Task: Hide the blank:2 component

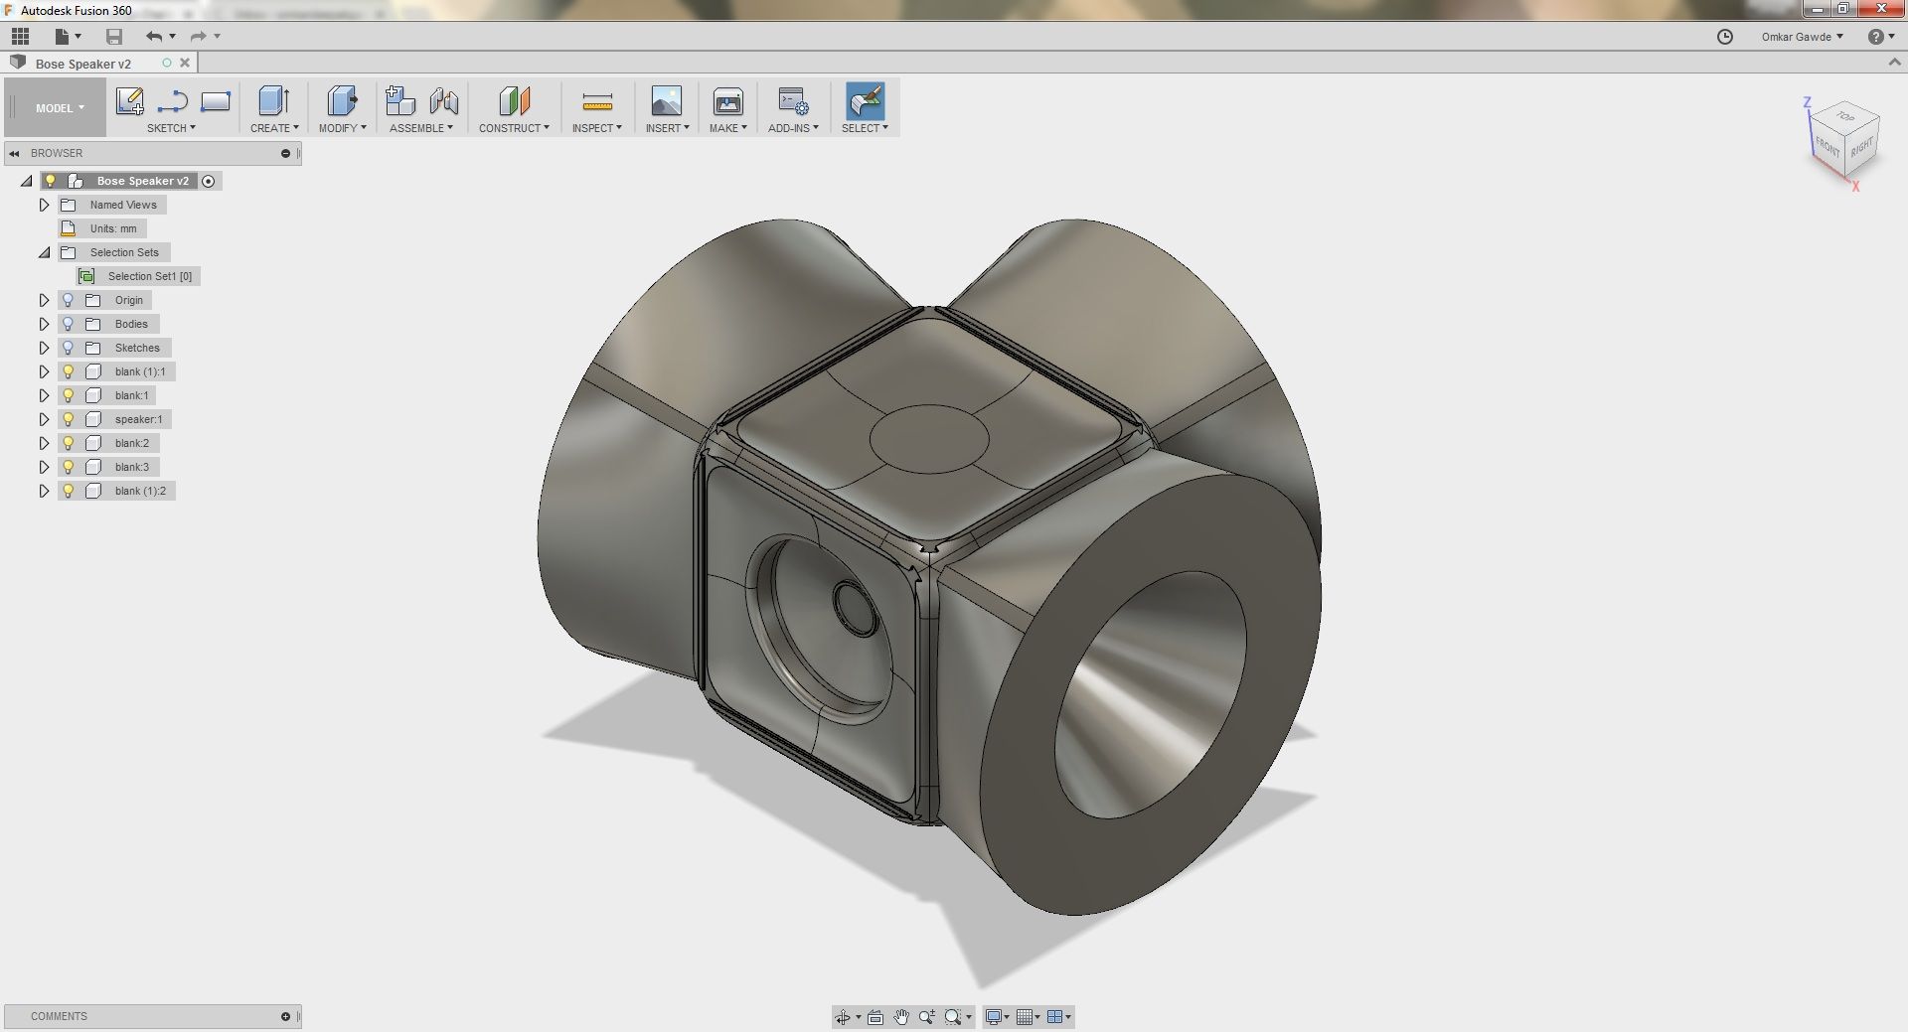Action: point(68,443)
